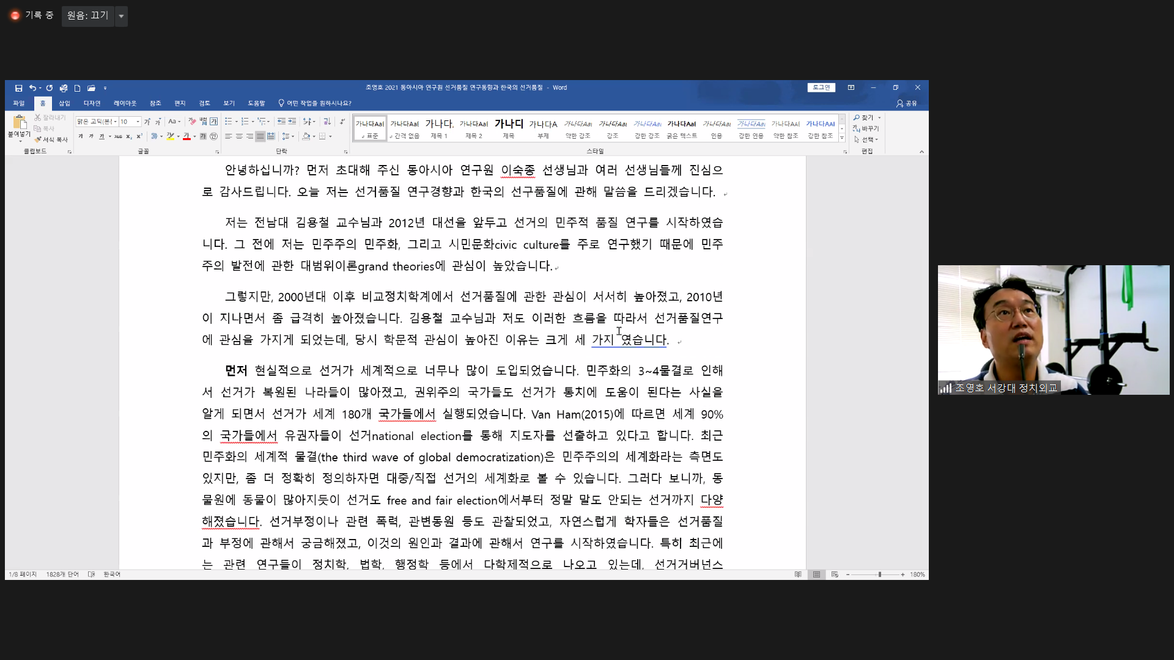Toggle italic formatting
The width and height of the screenshot is (1174, 660).
[91, 136]
